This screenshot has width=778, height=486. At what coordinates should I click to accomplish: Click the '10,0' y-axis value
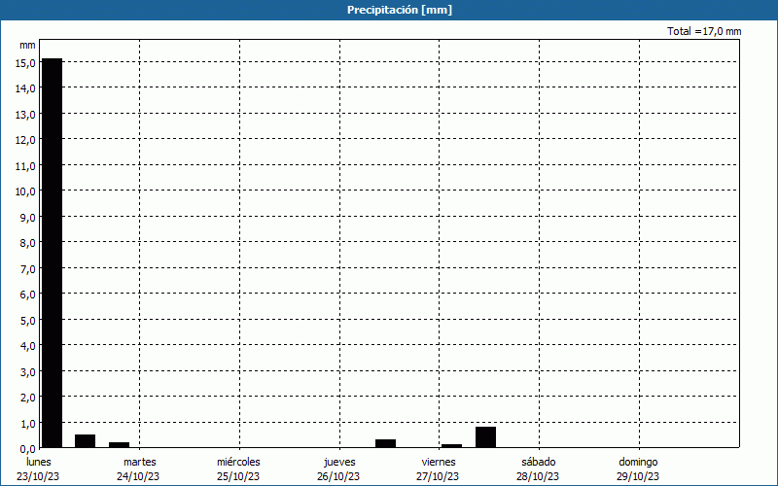(x=25, y=191)
